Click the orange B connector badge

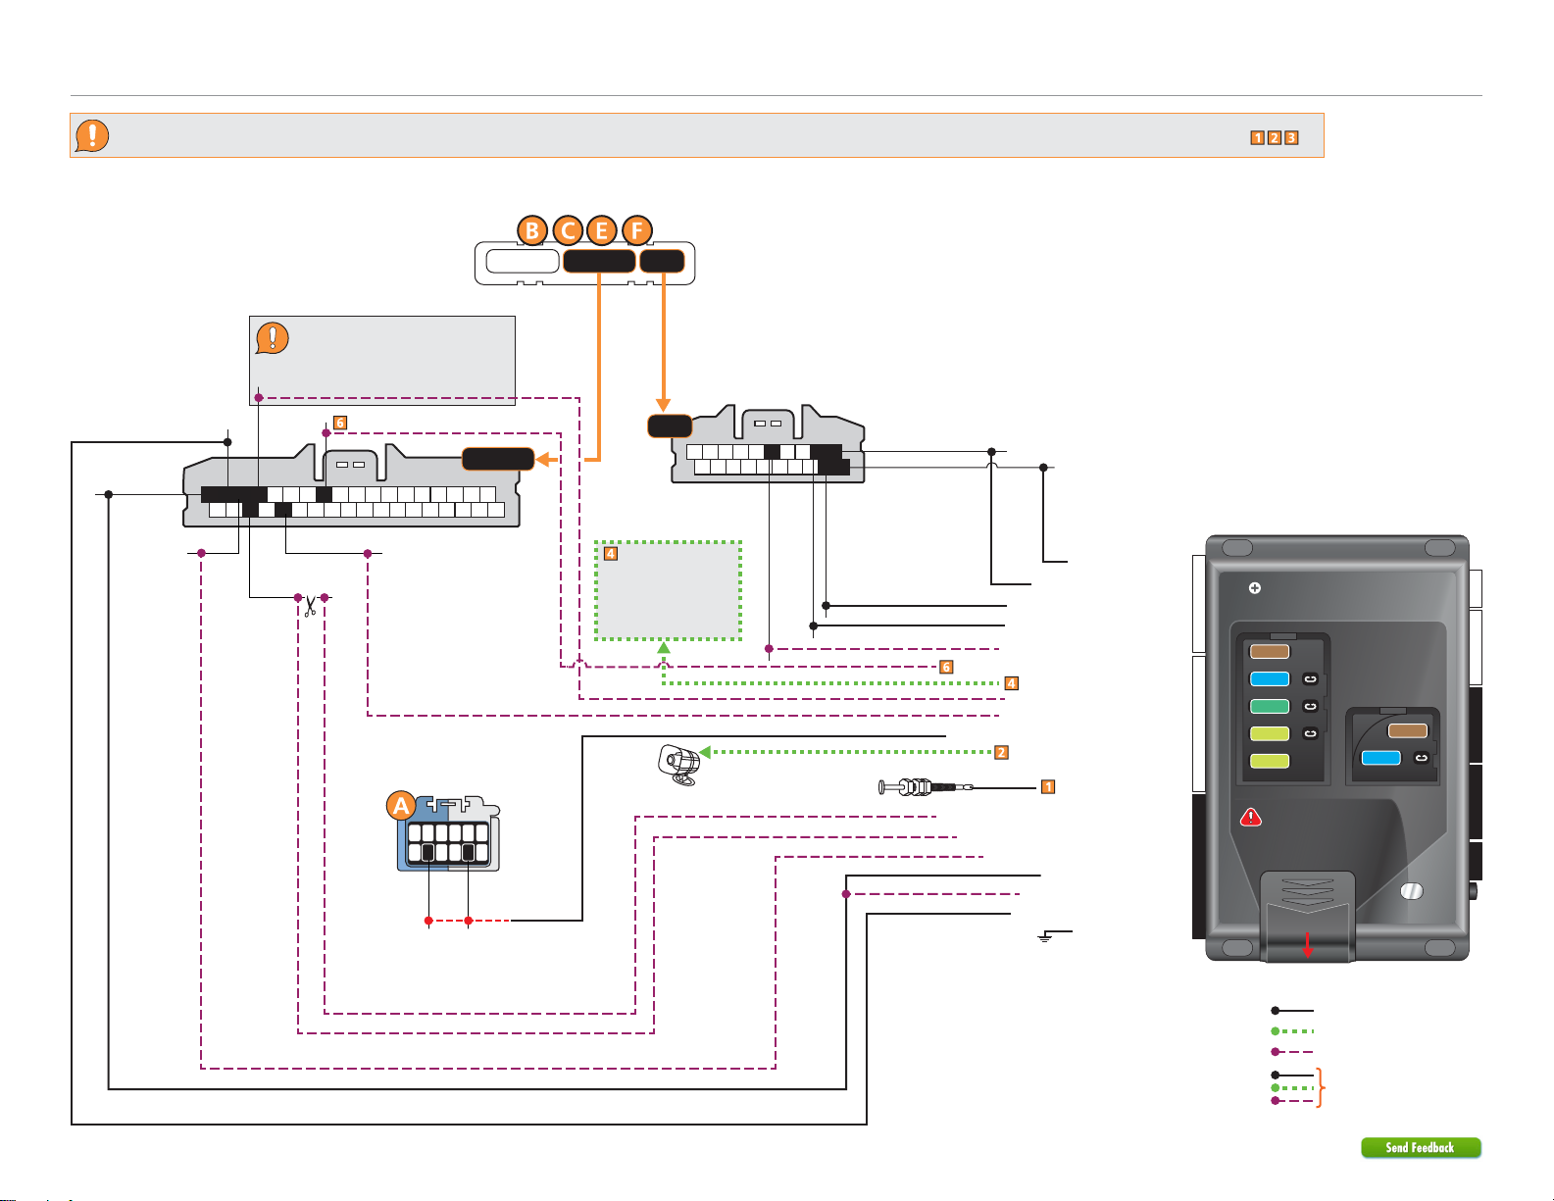[x=532, y=231]
